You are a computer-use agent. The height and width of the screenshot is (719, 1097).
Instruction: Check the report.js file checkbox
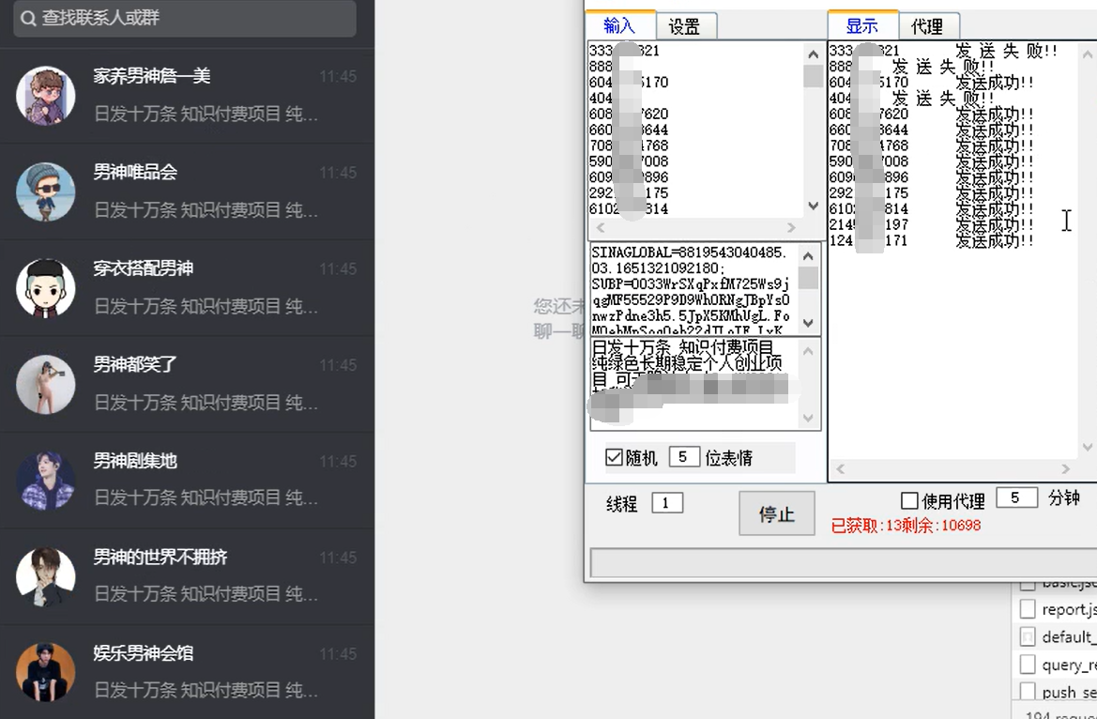1028,608
